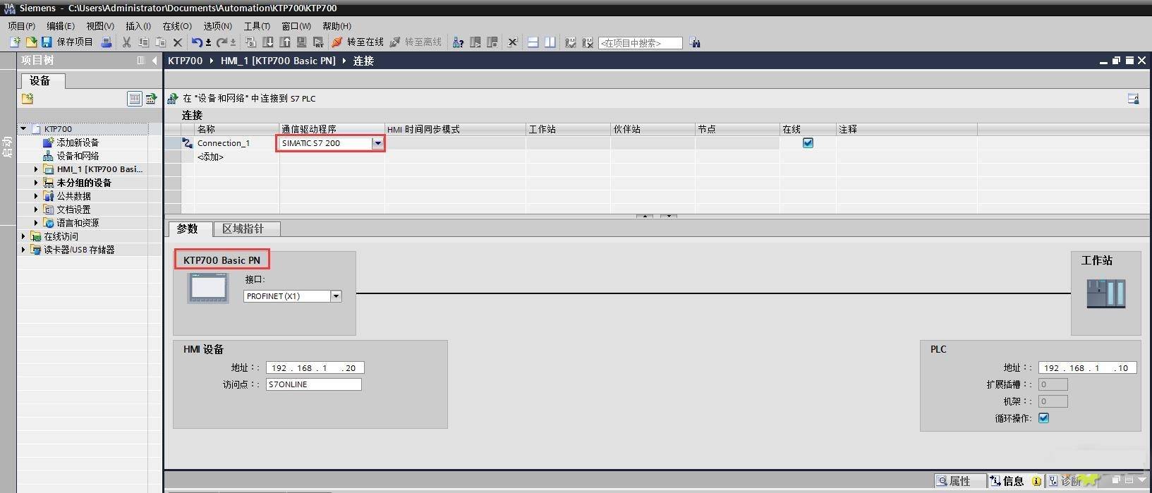Click the <添加> row to add connection
Viewport: 1152px width, 493px height.
coord(210,157)
